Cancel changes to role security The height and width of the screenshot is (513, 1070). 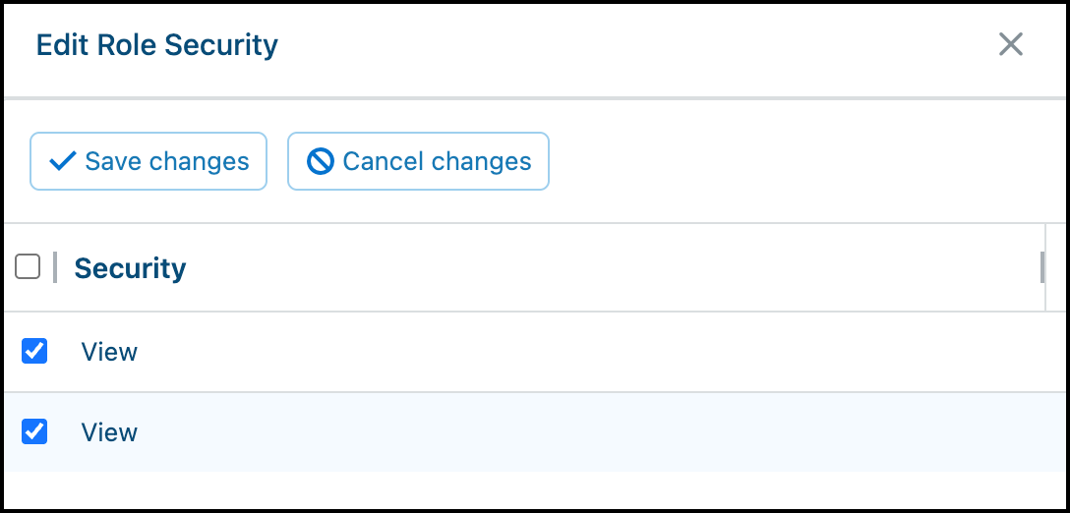click(418, 161)
